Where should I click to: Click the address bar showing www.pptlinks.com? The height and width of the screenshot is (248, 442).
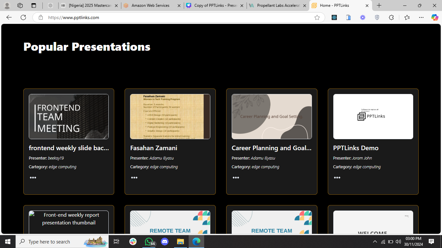coord(178,17)
